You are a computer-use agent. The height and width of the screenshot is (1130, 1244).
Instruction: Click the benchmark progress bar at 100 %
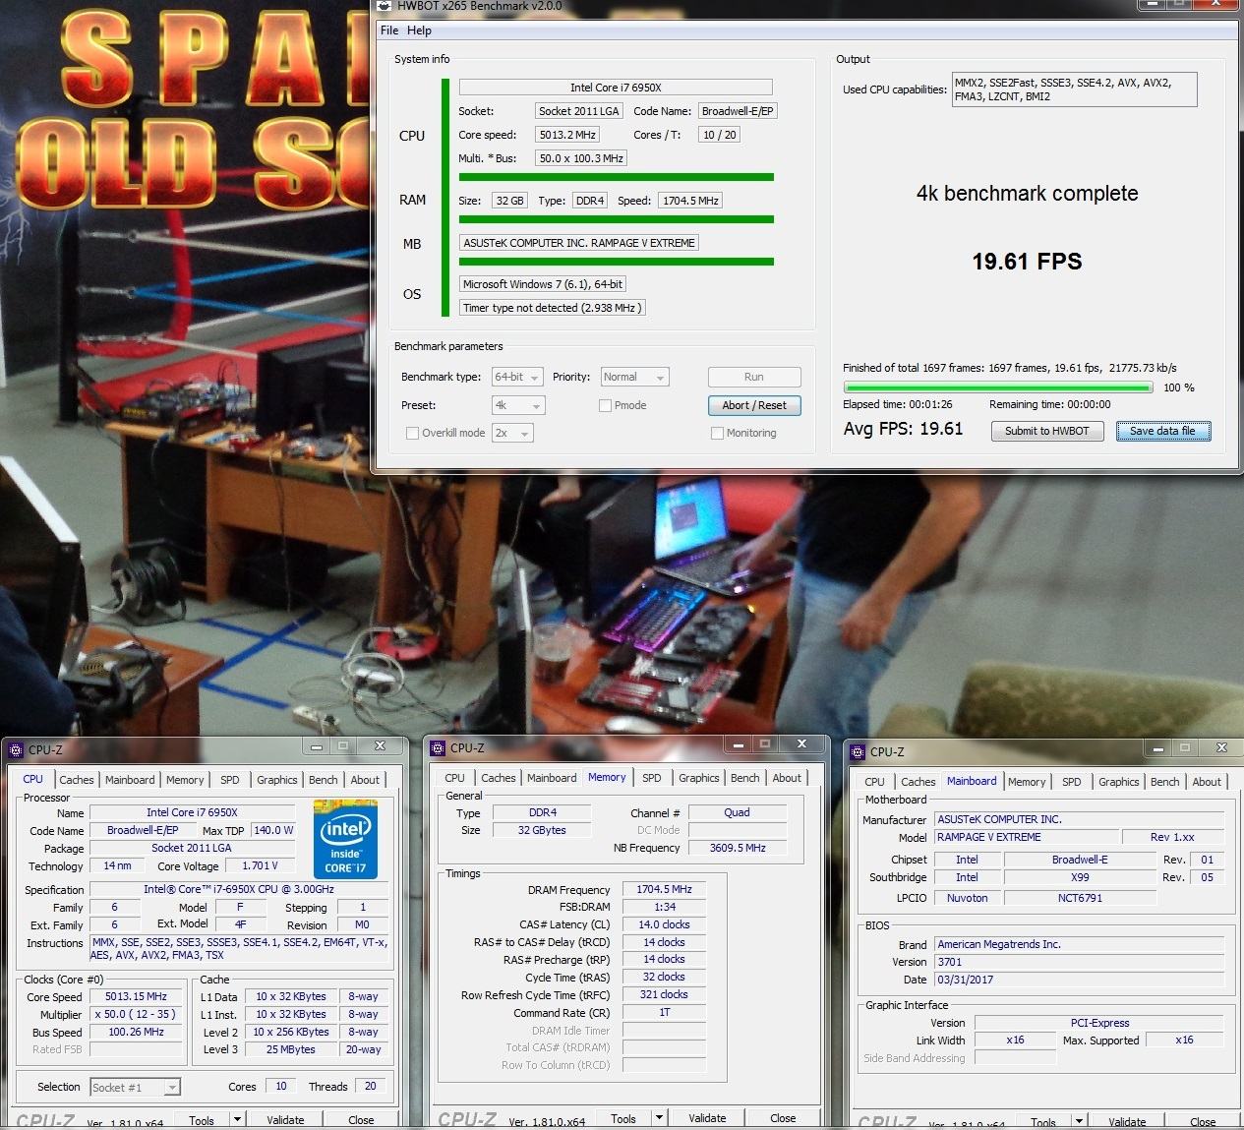pyautogui.click(x=997, y=387)
